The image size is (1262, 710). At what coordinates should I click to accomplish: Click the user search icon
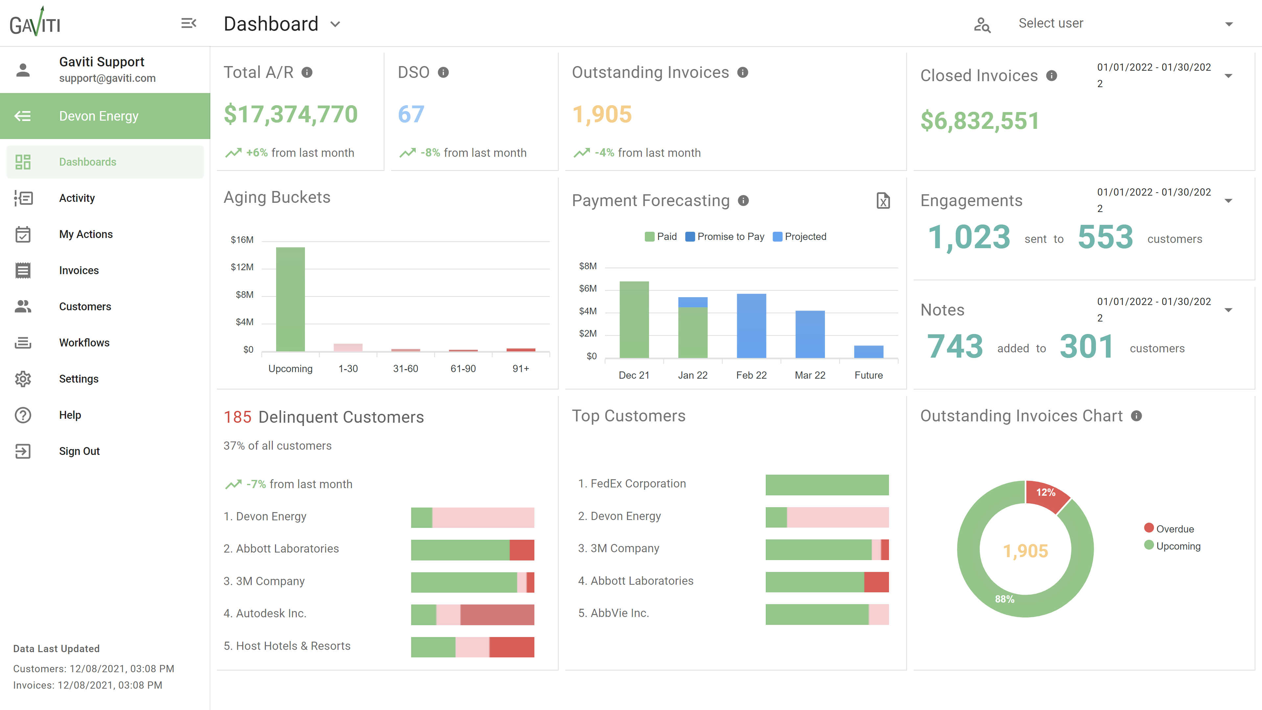982,24
